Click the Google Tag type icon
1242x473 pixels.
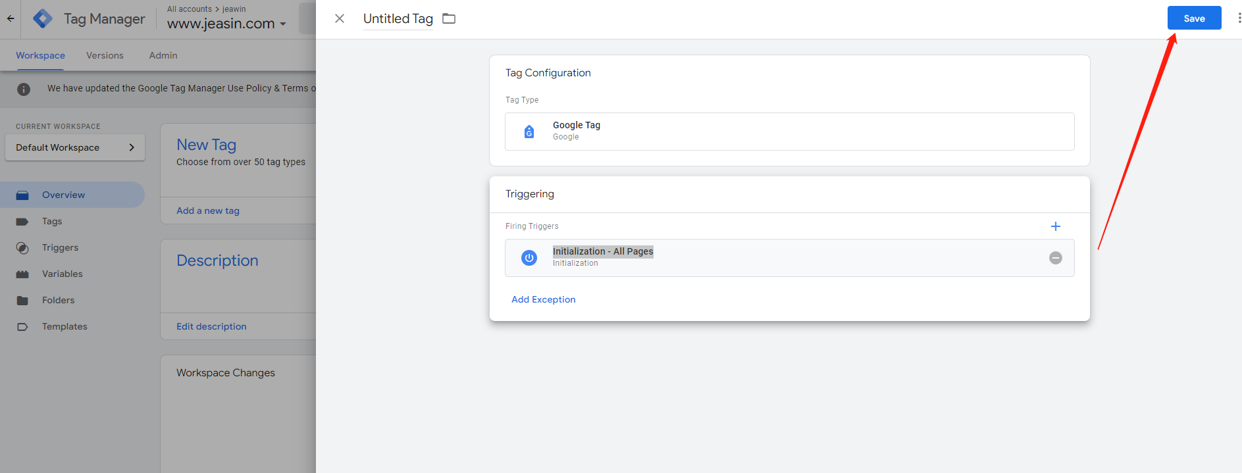(529, 132)
